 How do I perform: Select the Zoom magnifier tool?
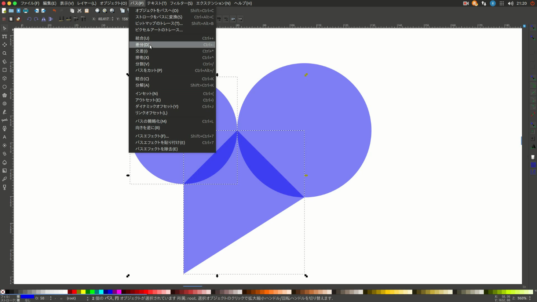click(4, 53)
